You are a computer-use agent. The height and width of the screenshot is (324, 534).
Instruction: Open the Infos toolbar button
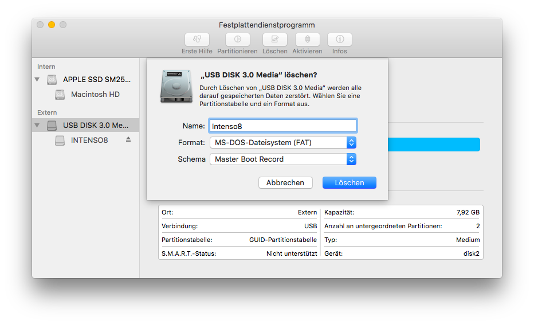tap(340, 40)
